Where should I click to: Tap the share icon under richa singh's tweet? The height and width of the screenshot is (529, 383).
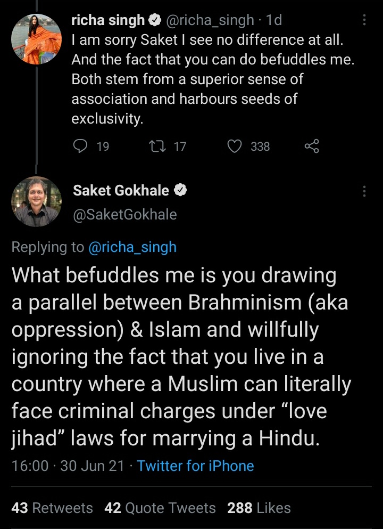point(312,146)
